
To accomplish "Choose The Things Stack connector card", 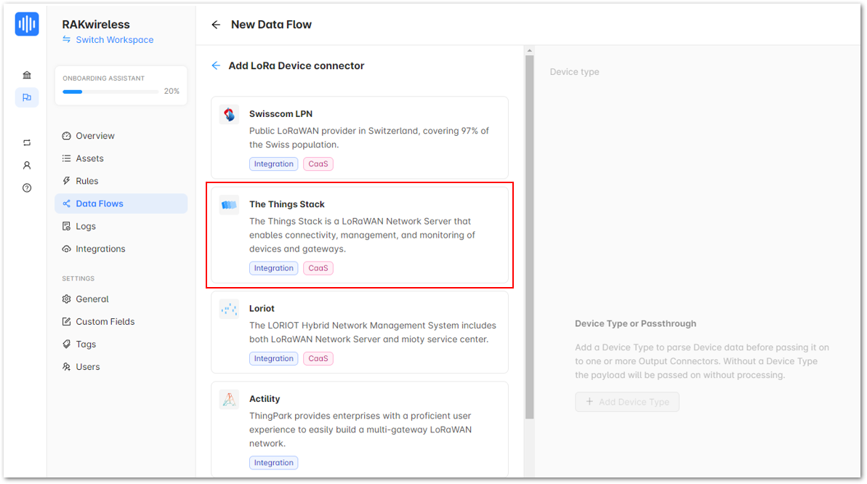I will click(x=360, y=235).
